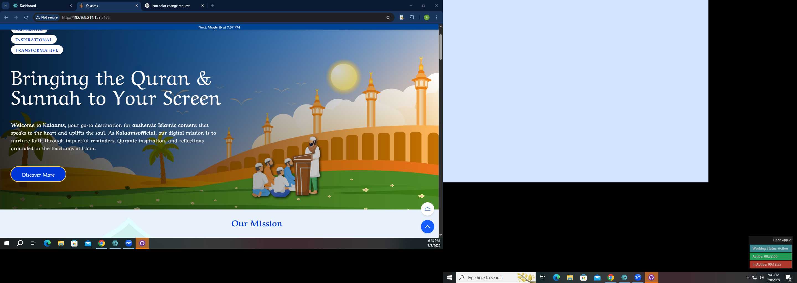Open Start menu beside the search box
This screenshot has width=797, height=283.
coord(449,278)
